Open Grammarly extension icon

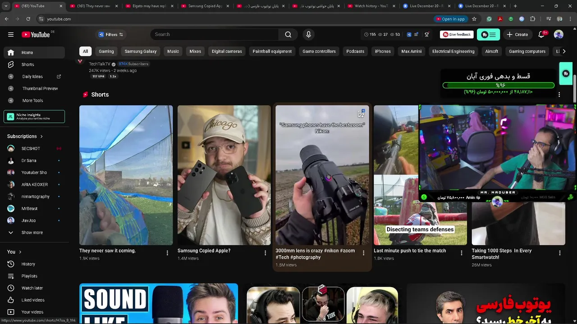pyautogui.click(x=489, y=19)
